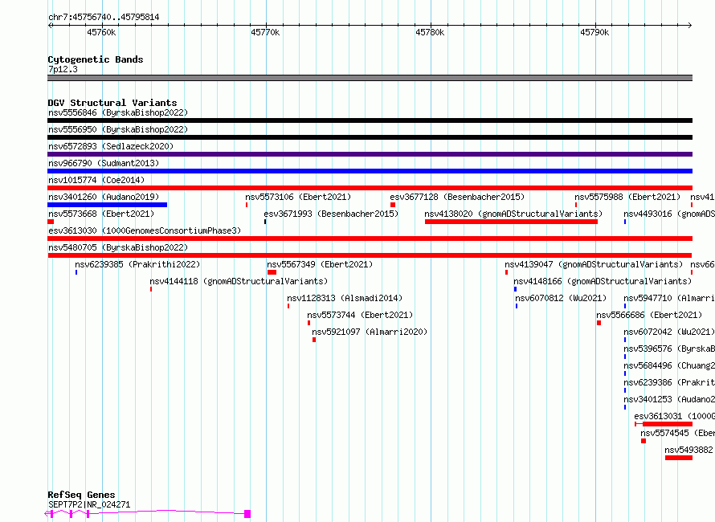The height and width of the screenshot is (522, 715).
Task: Click nsv5480705 (ByrskaBishop2022) label
Action: [118, 247]
